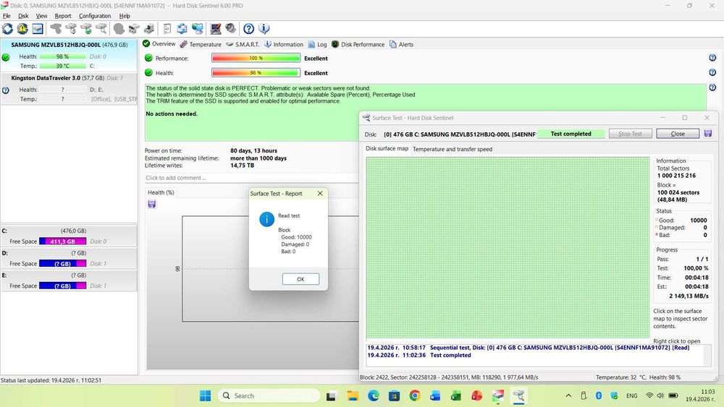Viewport: 724px width, 407px height.
Task: Select the Overview tab
Action: pyautogui.click(x=159, y=44)
